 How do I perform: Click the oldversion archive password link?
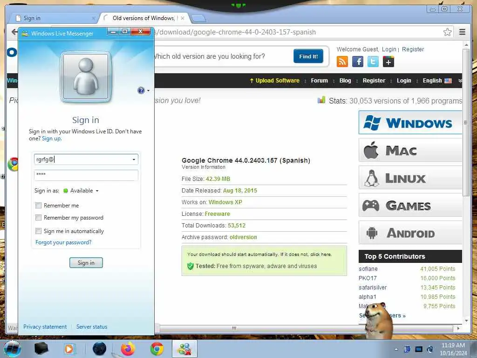click(x=243, y=237)
